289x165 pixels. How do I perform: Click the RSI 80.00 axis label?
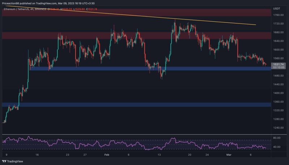277,138
